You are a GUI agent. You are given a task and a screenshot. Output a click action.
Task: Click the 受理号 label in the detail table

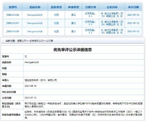click(x=6, y=56)
